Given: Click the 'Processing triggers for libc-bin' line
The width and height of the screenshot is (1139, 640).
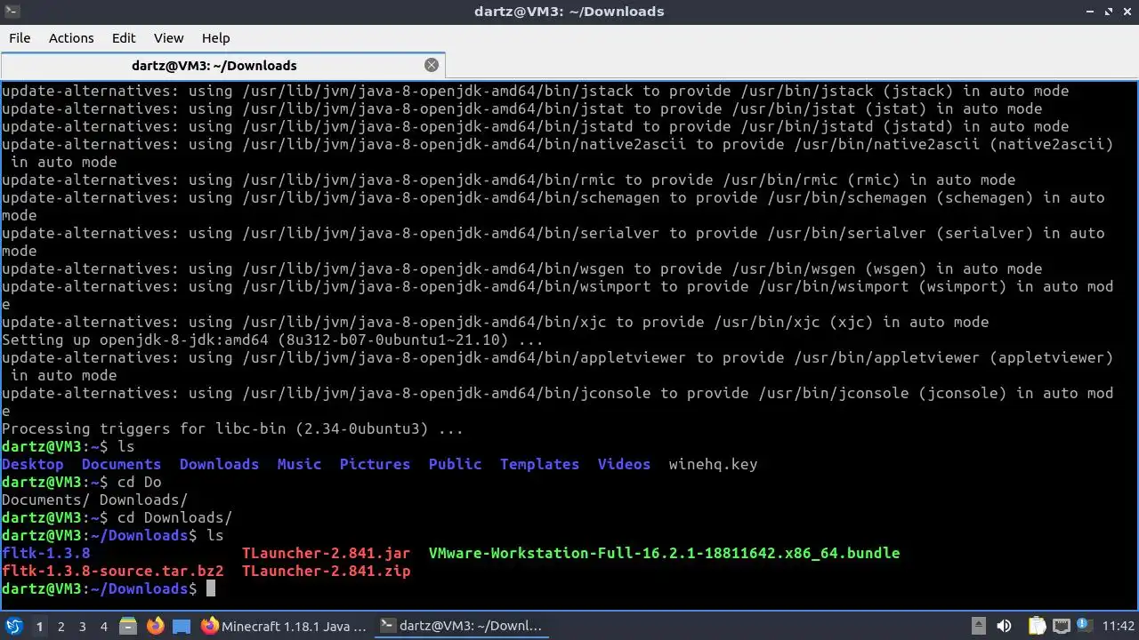Looking at the screenshot, I should (232, 428).
